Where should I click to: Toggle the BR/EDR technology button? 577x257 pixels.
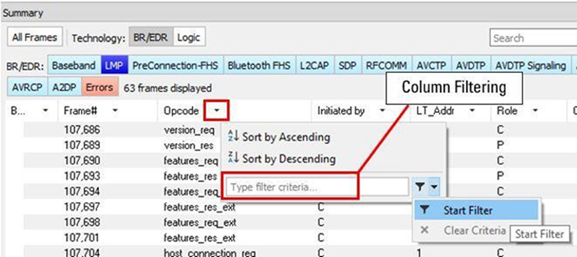151,38
